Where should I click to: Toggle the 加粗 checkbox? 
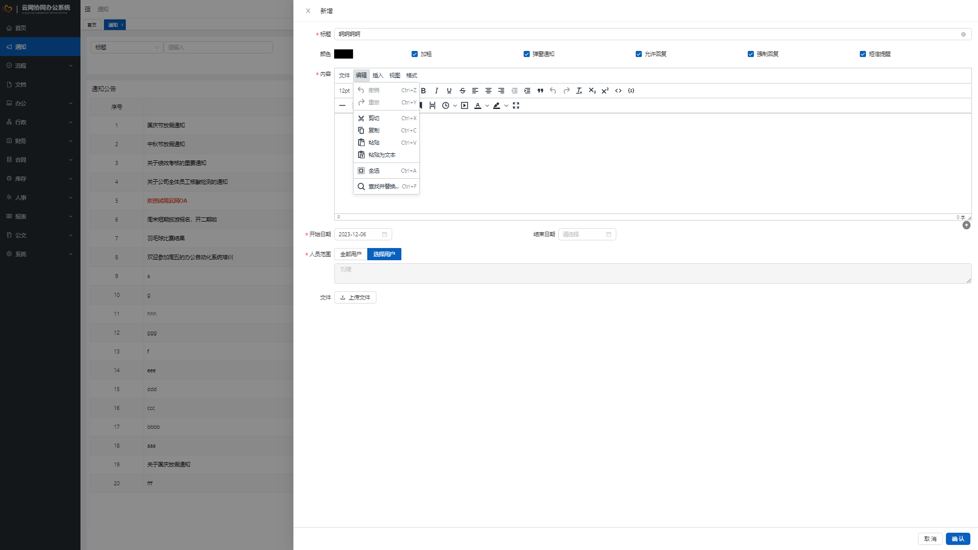pos(415,54)
